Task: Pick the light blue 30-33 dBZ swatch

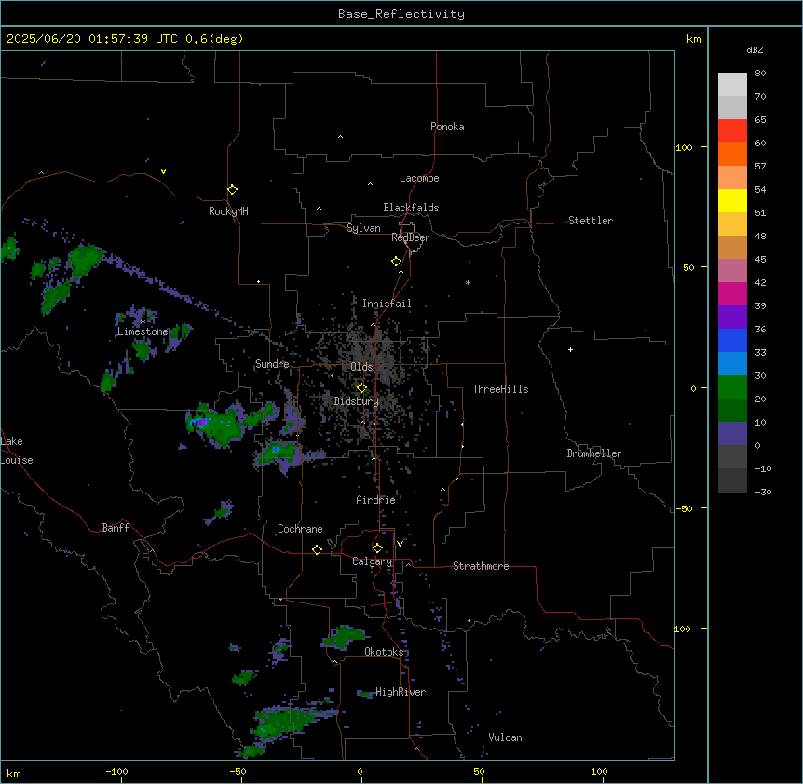Action: (x=732, y=364)
